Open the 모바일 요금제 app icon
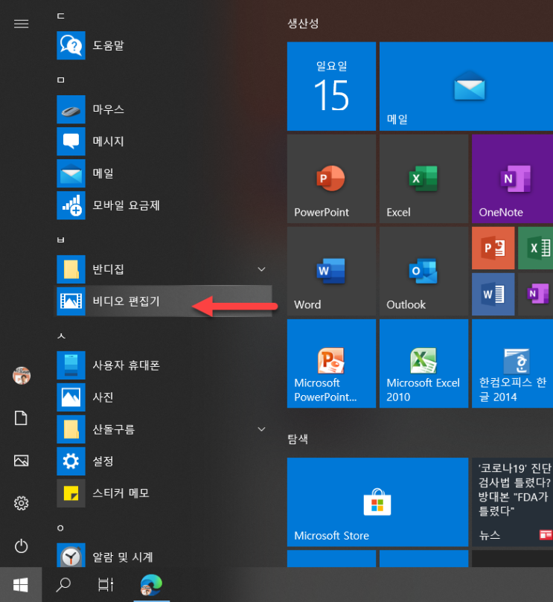 coord(71,205)
